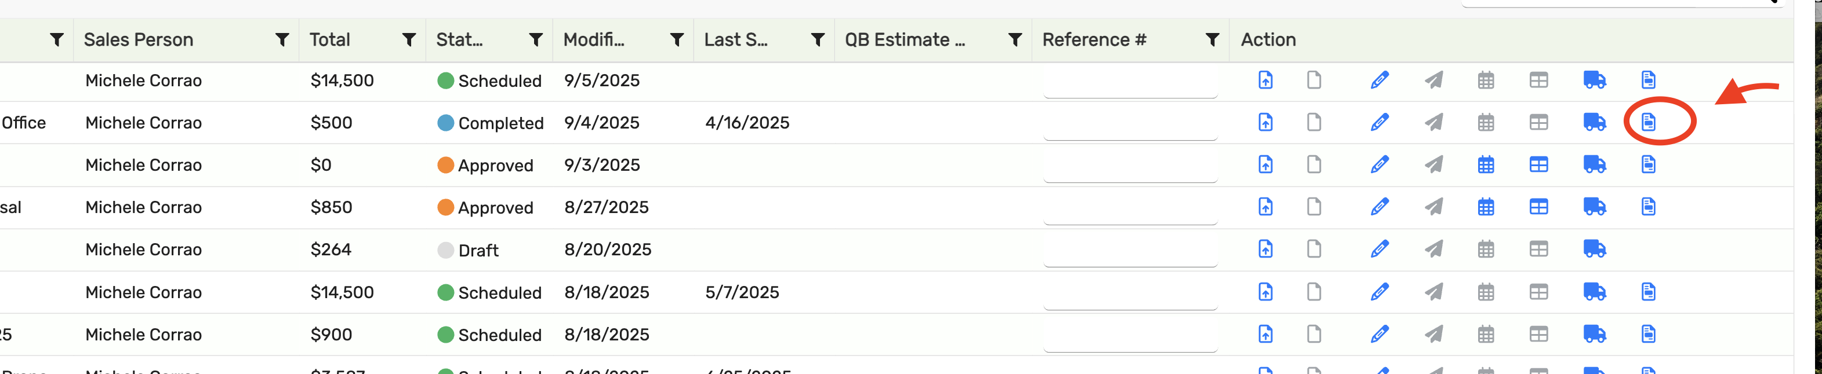
Task: Open the Sales Person column filter
Action: 282,39
